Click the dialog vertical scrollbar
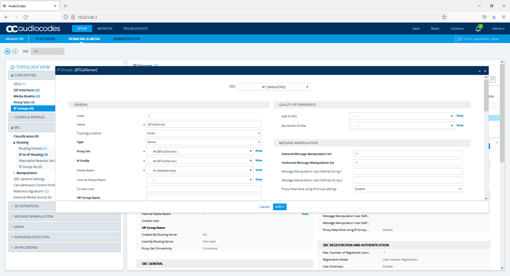The image size is (510, 276). pos(486,95)
